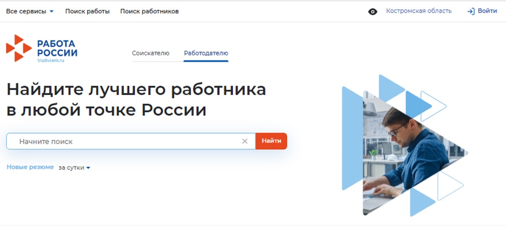Clear search field with X icon

[245, 141]
